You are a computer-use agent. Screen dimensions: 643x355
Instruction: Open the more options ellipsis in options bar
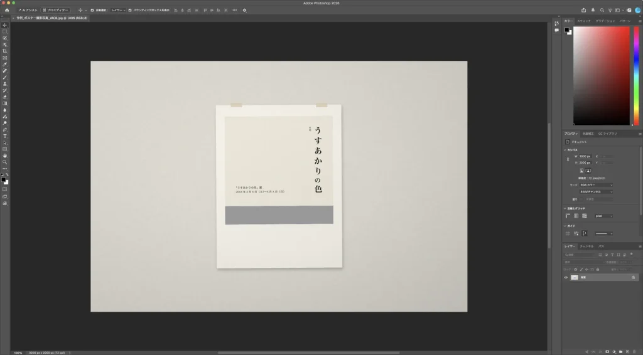235,10
